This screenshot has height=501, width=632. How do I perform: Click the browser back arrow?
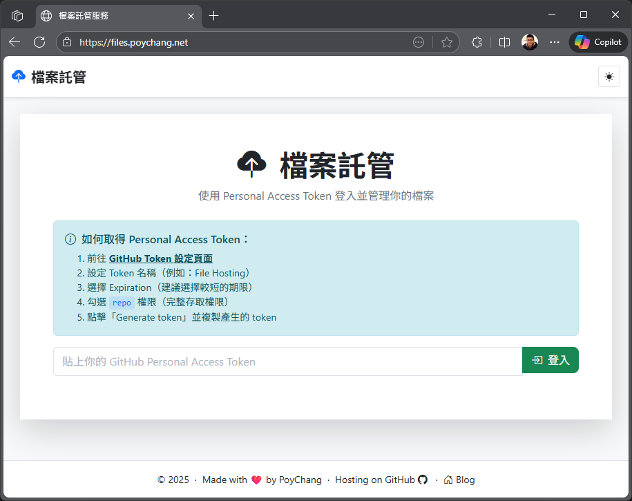(x=15, y=42)
